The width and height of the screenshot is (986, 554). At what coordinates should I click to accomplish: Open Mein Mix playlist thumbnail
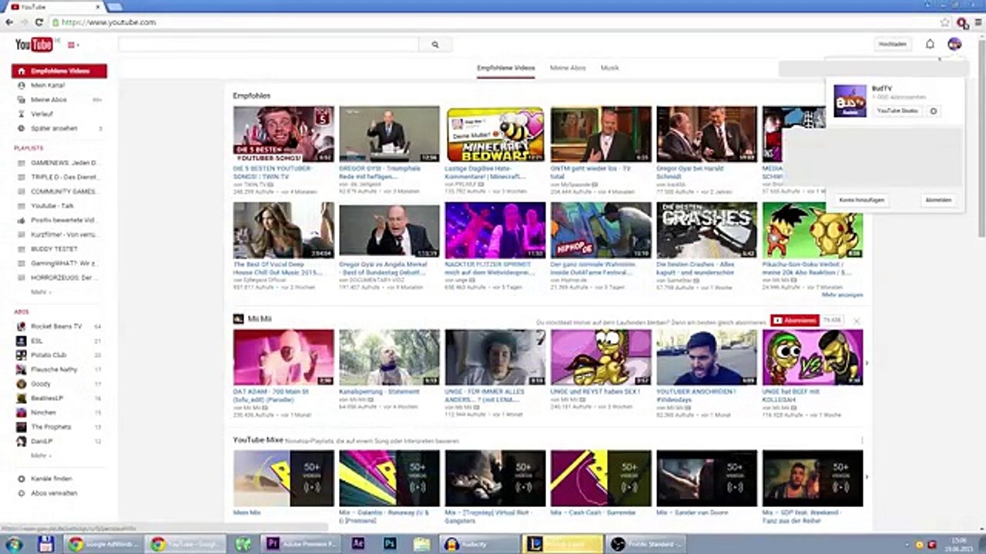click(x=283, y=479)
